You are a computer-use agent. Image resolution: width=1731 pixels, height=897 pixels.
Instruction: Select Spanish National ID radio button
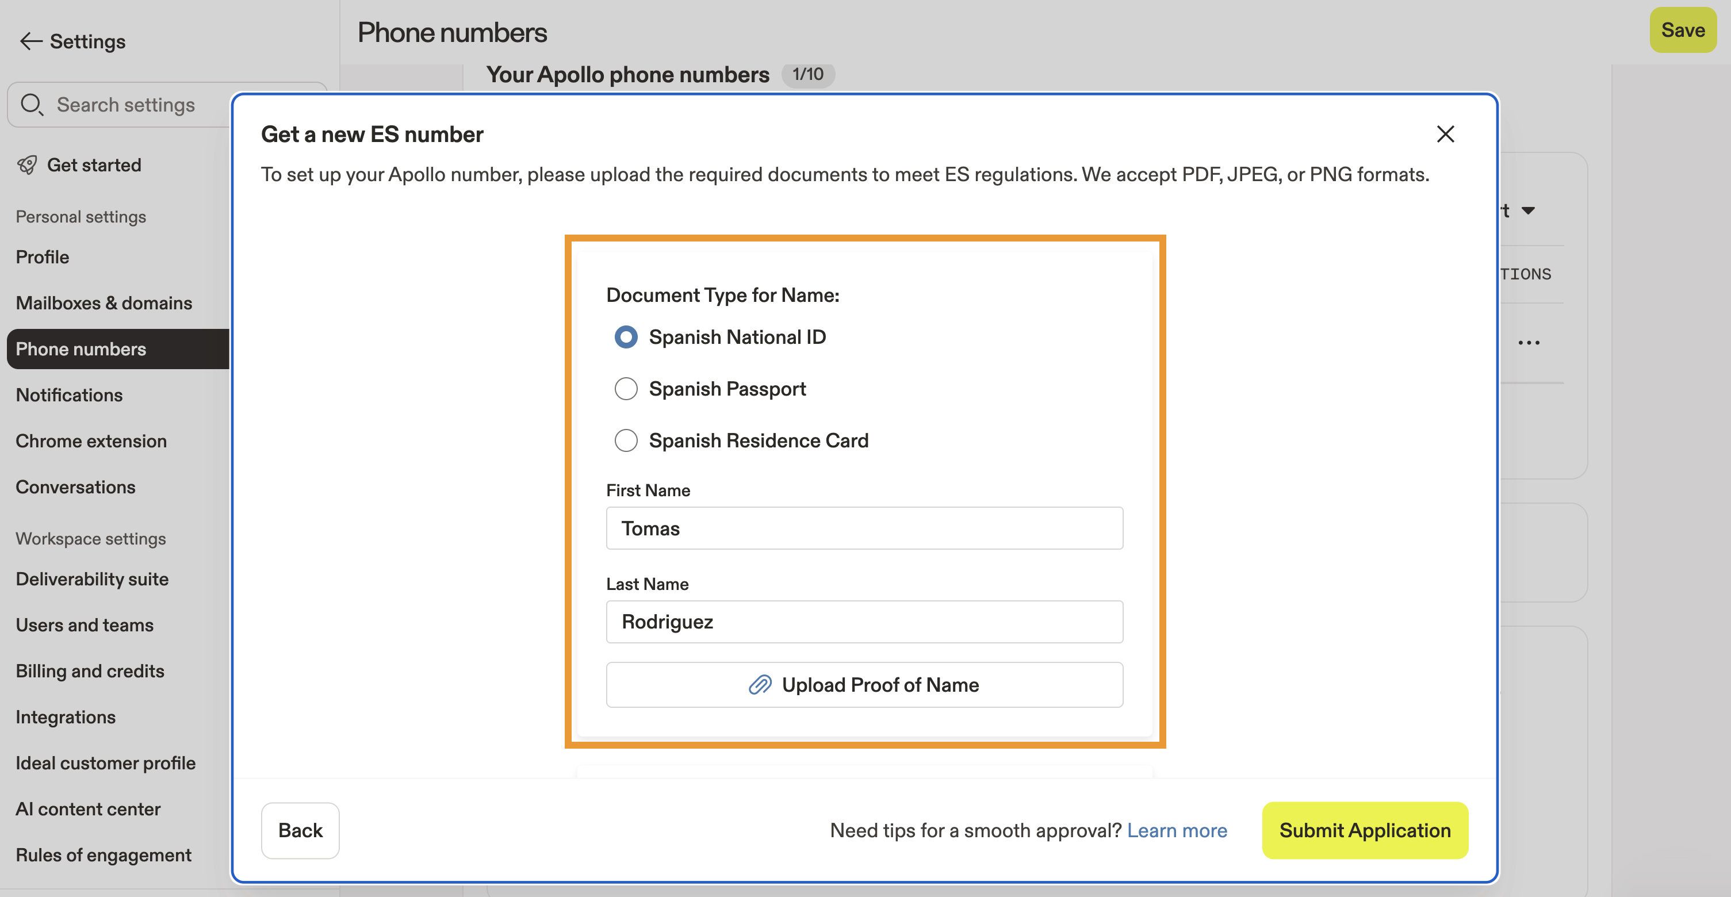[626, 336]
